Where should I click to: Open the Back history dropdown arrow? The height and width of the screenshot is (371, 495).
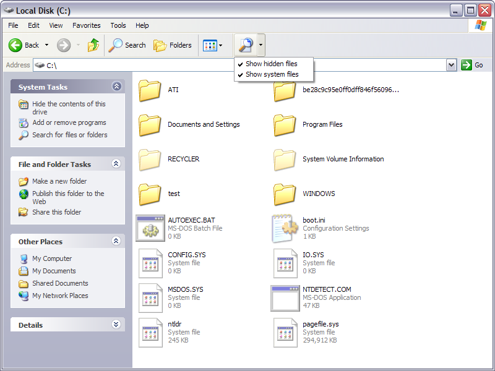pyautogui.click(x=47, y=45)
